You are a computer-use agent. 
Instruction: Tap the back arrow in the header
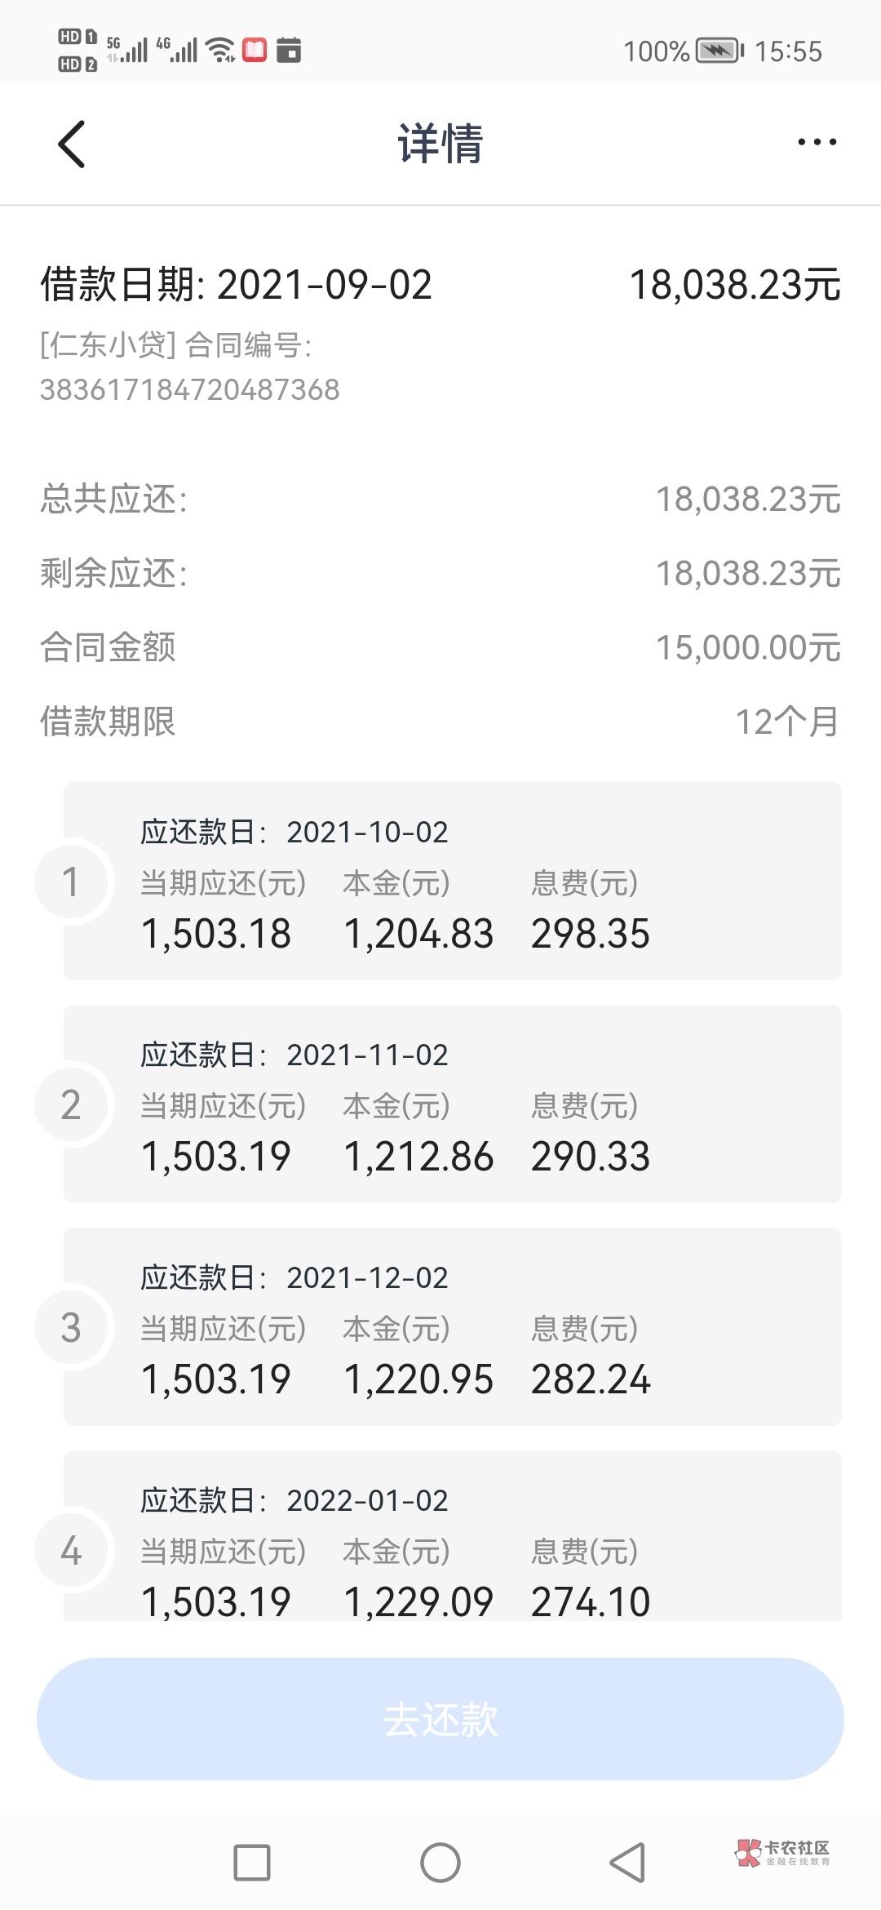[72, 144]
